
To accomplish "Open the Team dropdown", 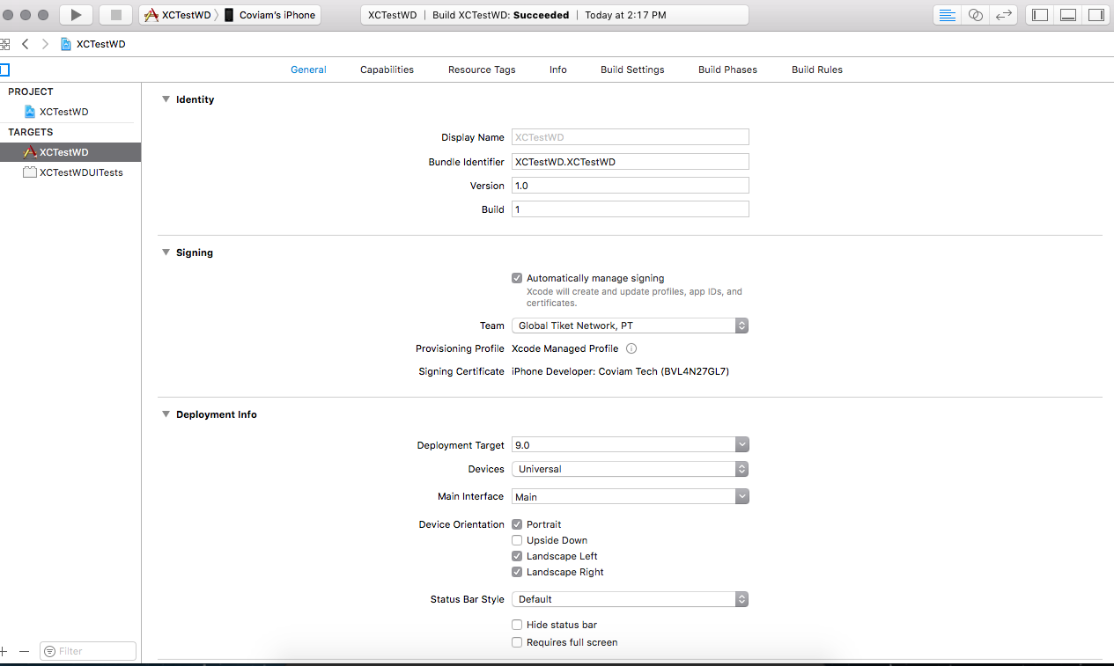I will point(631,326).
